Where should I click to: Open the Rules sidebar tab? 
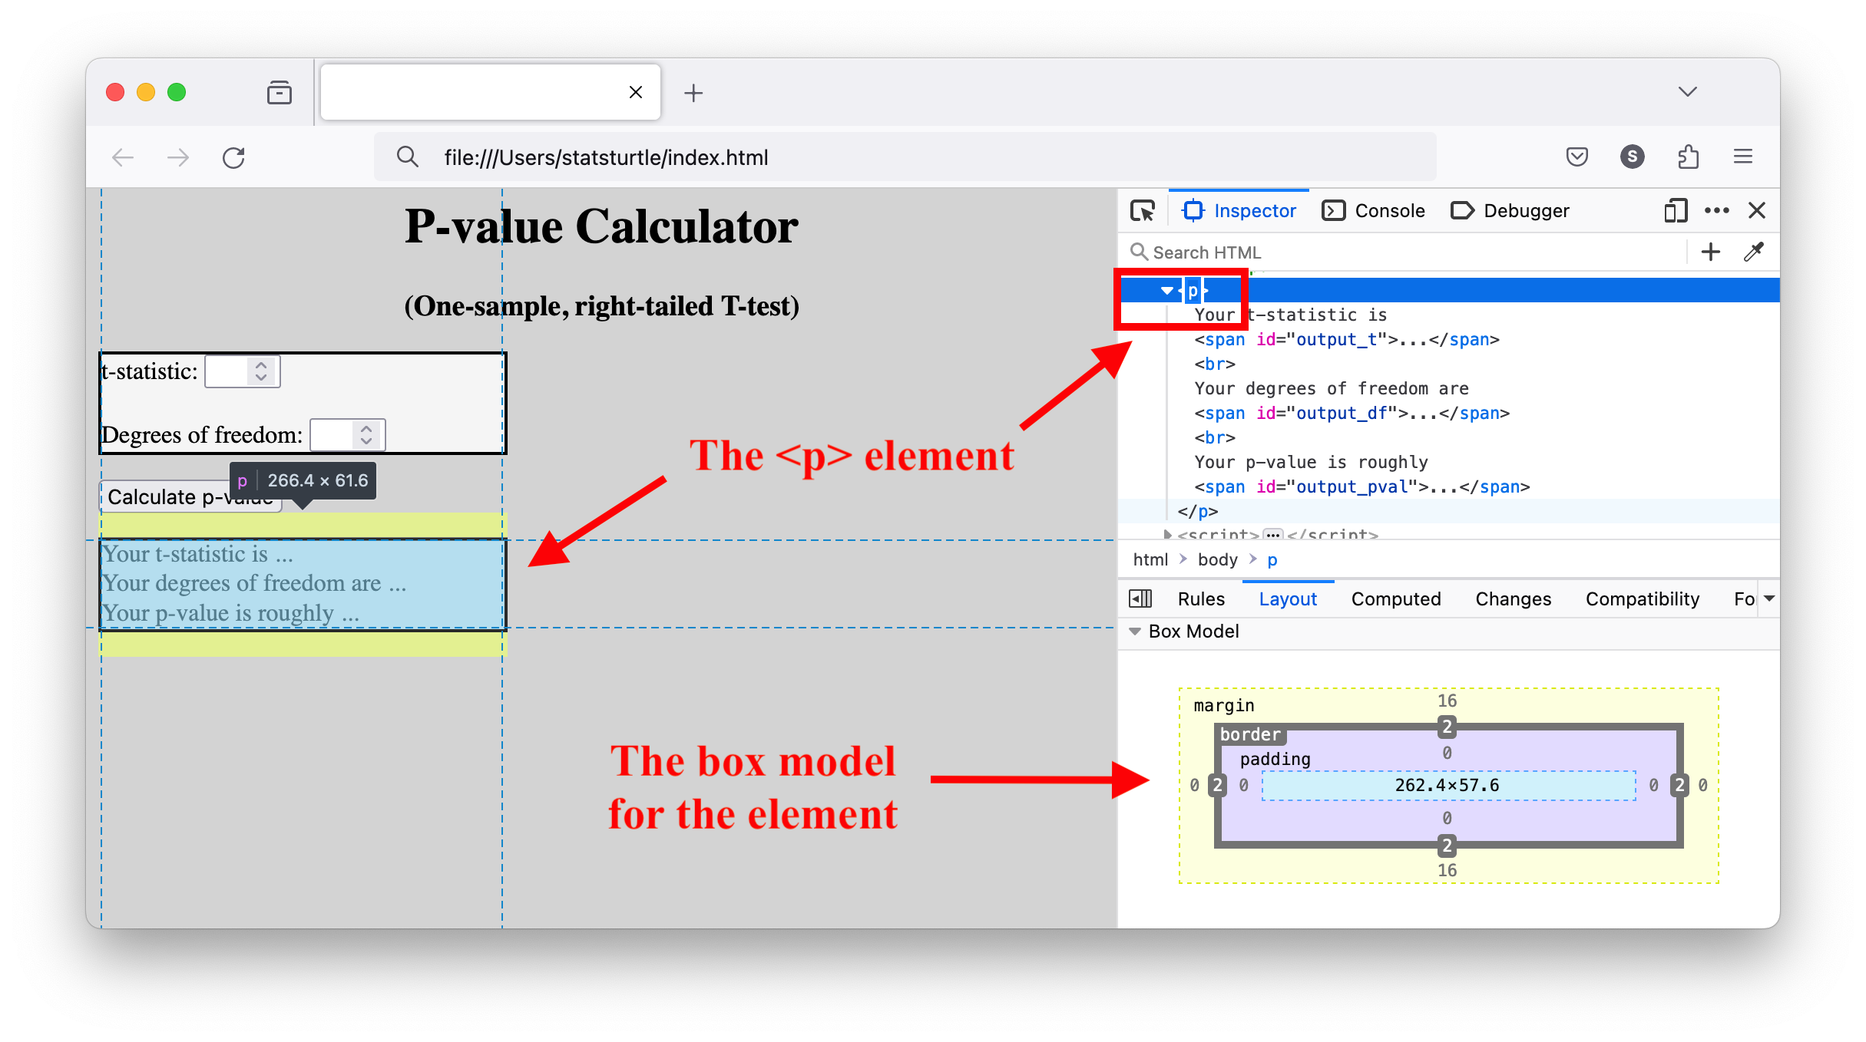click(x=1201, y=599)
